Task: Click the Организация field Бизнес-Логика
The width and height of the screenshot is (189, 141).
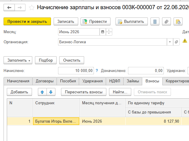Action: pos(113,42)
